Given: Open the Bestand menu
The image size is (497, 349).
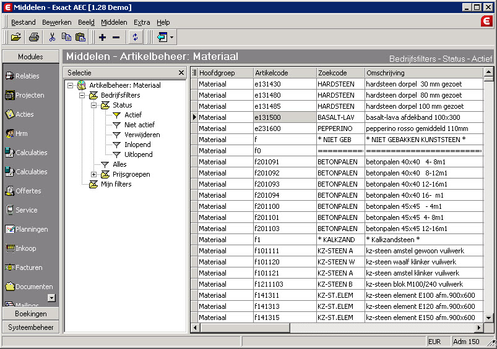Looking at the screenshot, I should pyautogui.click(x=23, y=22).
